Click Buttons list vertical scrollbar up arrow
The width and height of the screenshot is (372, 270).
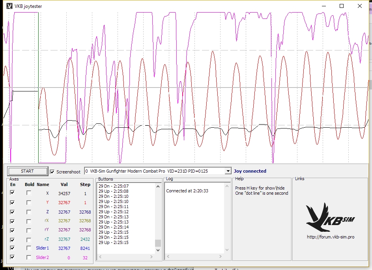point(158,186)
